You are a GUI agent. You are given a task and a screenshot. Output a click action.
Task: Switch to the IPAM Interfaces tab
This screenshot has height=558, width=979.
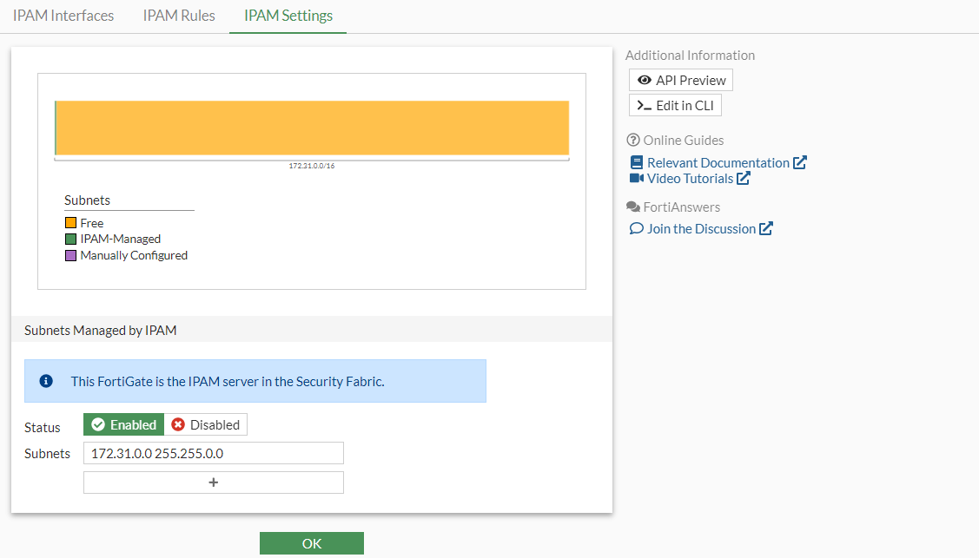(x=63, y=16)
